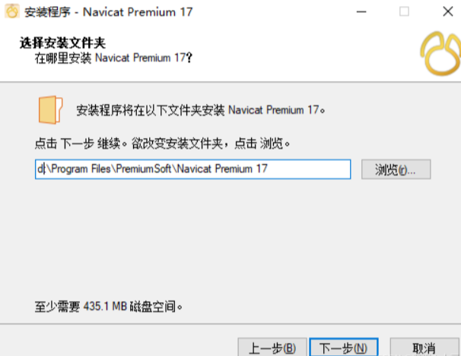
Task: Click the greyed-out maximize window button
Action: pos(404,11)
